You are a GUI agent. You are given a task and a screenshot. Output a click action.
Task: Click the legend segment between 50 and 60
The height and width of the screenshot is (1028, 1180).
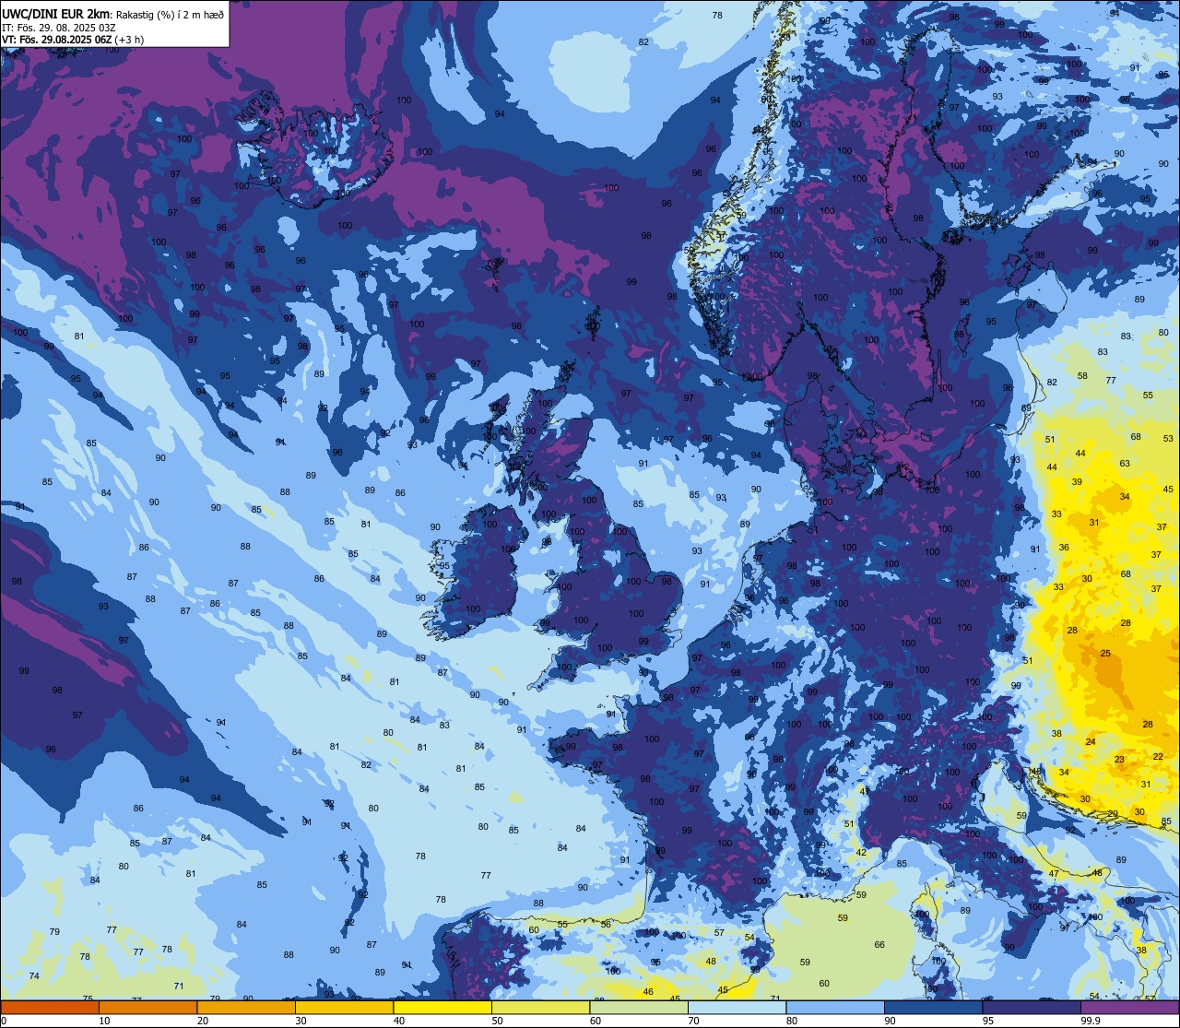coord(541,1007)
